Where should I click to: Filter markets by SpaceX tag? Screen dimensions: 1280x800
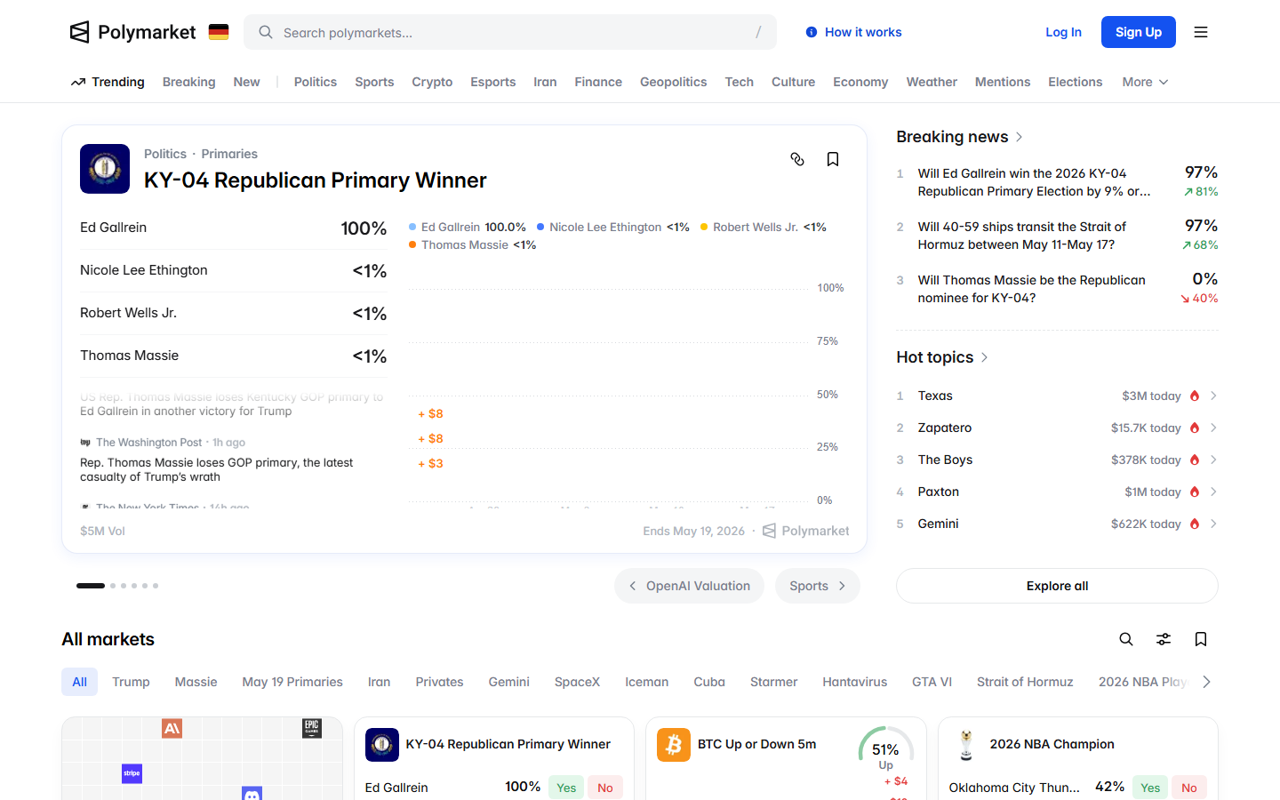(578, 682)
